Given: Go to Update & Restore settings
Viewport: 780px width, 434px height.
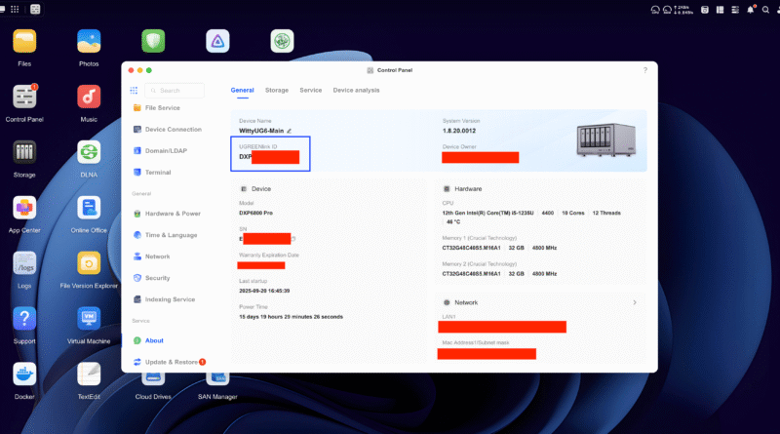Looking at the screenshot, I should 171,362.
